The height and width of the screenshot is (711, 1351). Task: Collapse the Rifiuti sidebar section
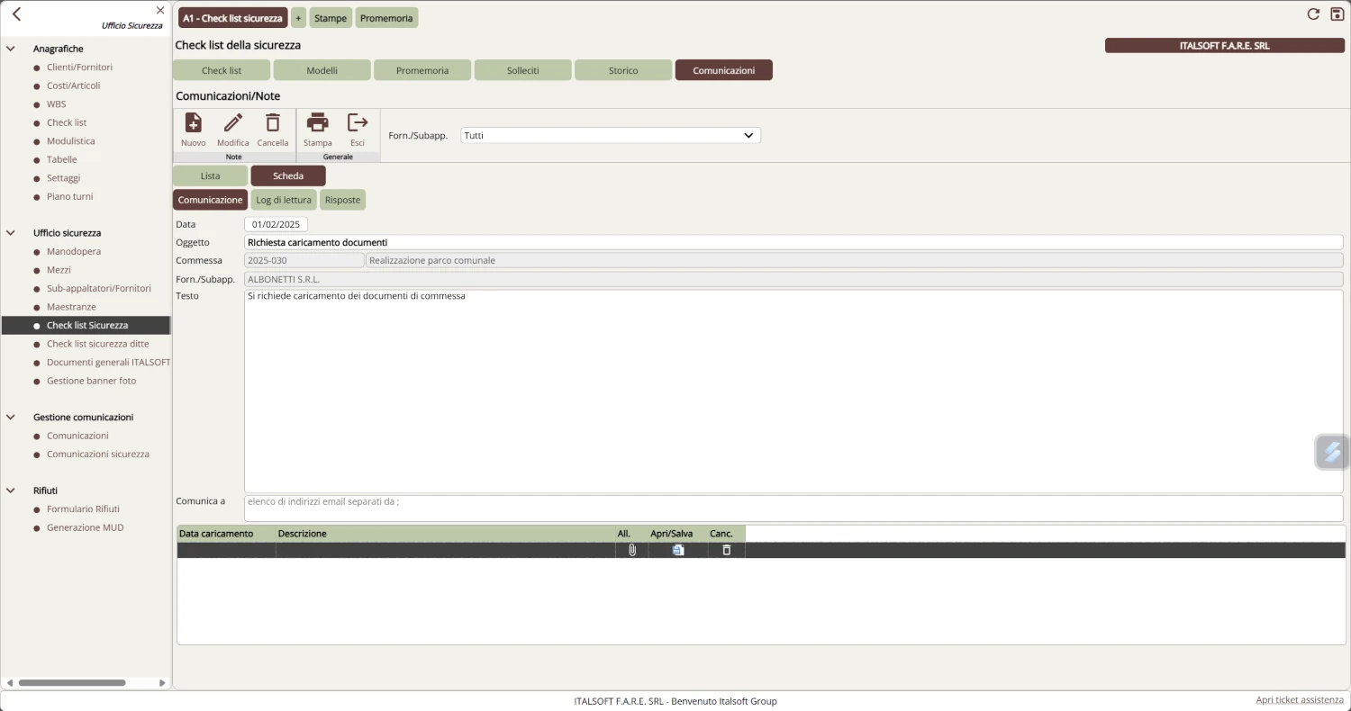11,490
